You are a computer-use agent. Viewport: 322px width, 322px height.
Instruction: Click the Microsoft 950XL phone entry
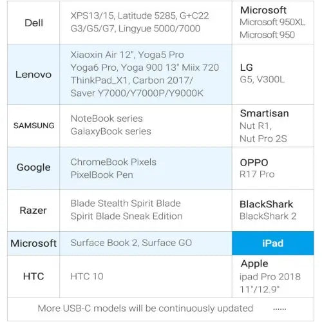click(272, 22)
